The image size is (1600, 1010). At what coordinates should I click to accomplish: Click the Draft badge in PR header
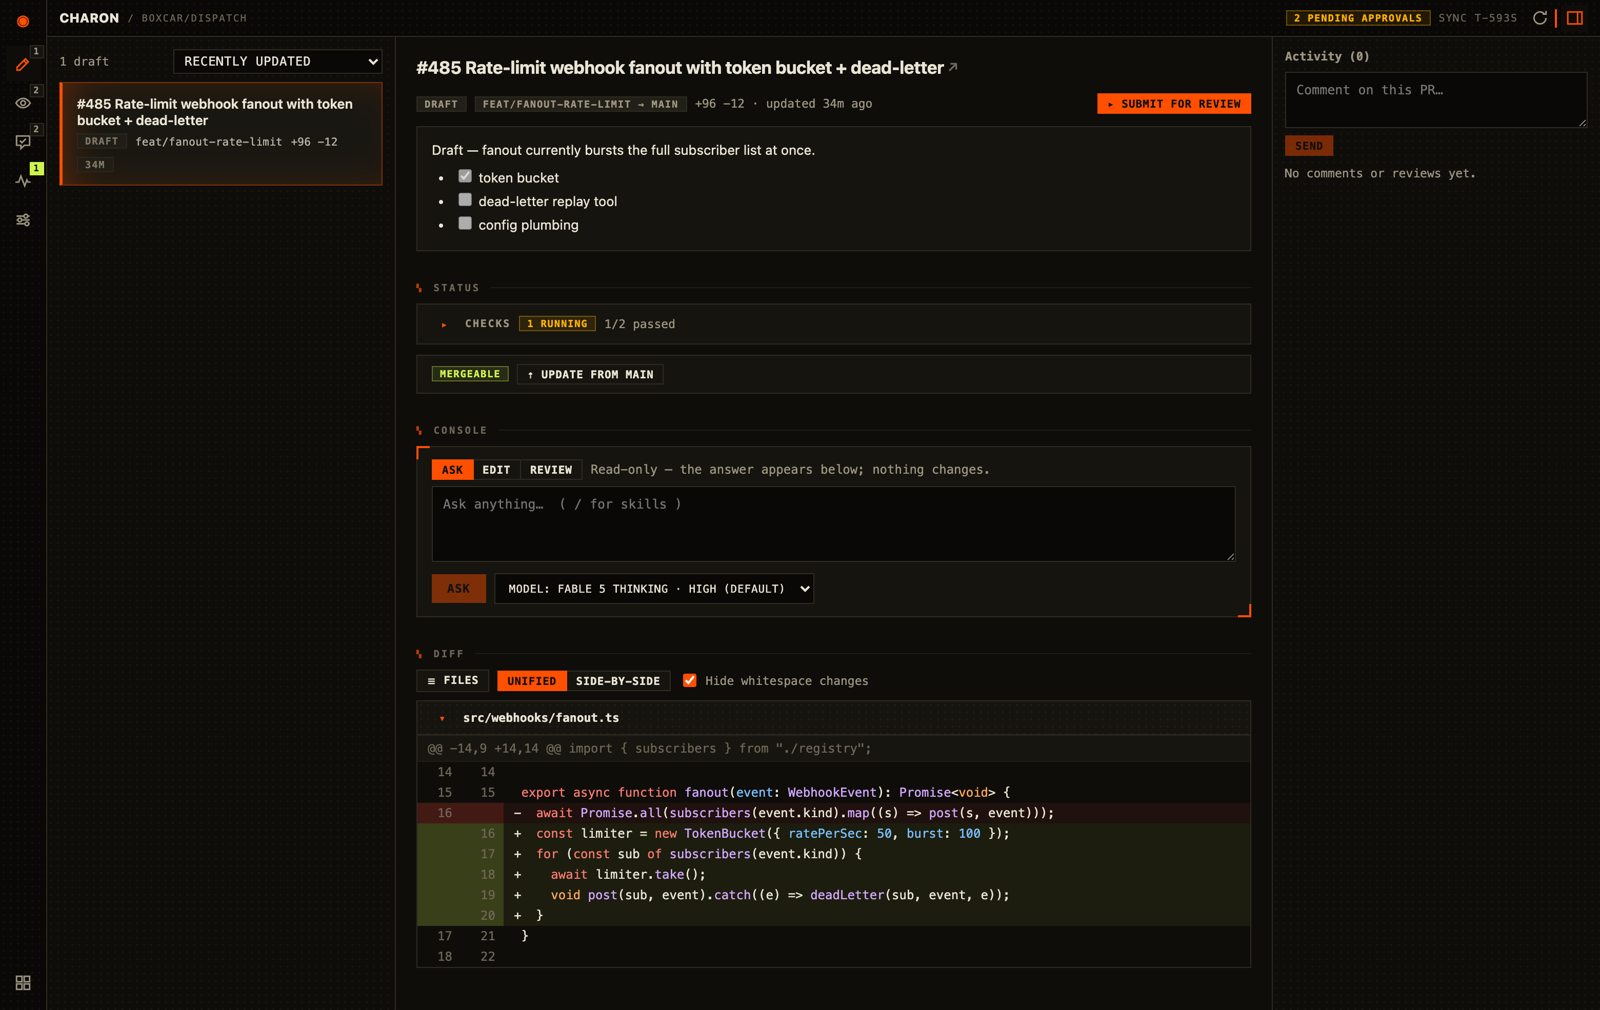click(441, 104)
